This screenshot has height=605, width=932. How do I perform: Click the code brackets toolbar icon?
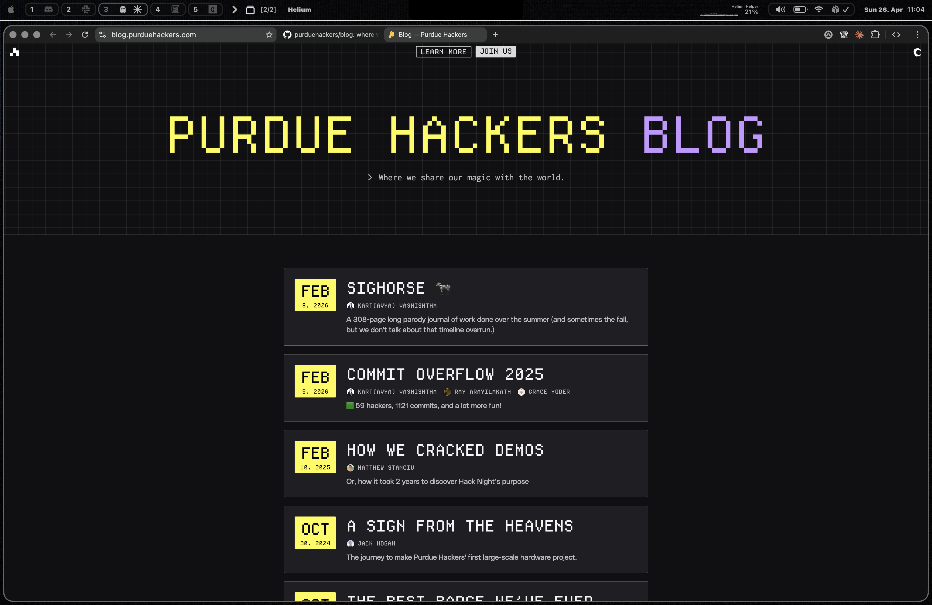pos(896,34)
